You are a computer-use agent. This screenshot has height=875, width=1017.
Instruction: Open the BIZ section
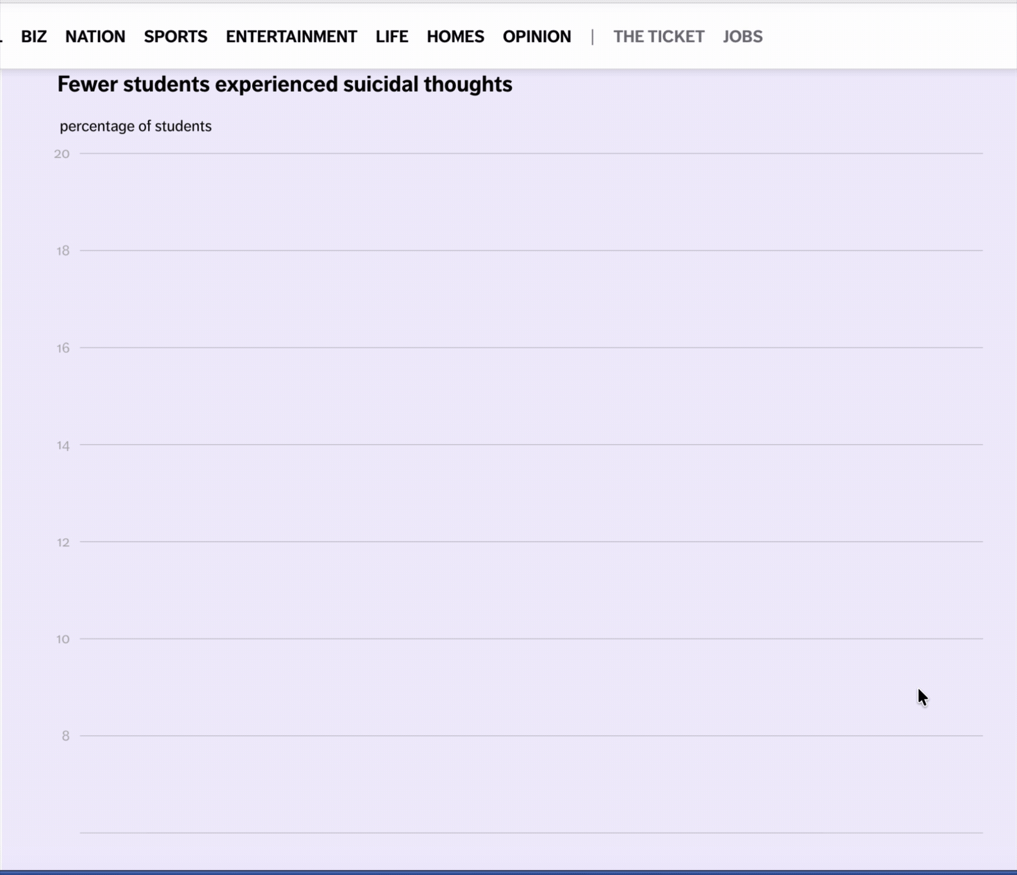(34, 36)
